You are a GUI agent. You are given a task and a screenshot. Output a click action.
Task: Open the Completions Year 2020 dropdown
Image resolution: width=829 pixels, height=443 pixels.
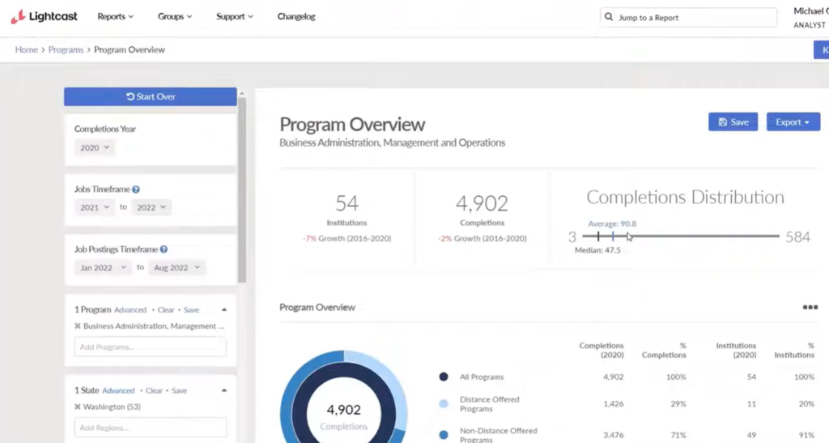96,148
